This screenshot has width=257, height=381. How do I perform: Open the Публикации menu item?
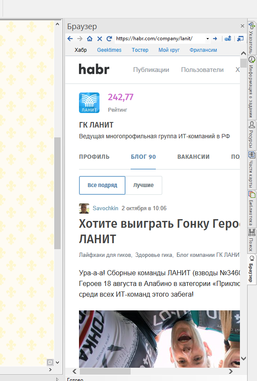click(151, 70)
